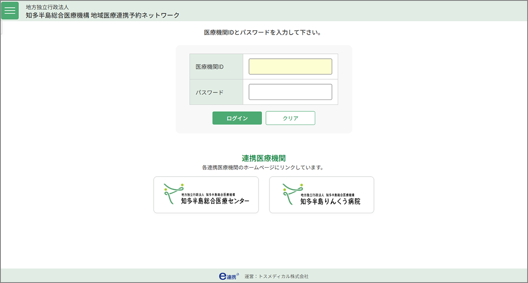The height and width of the screenshot is (283, 528).
Task: Focus the 医療機関ID input field
Action: click(290, 67)
